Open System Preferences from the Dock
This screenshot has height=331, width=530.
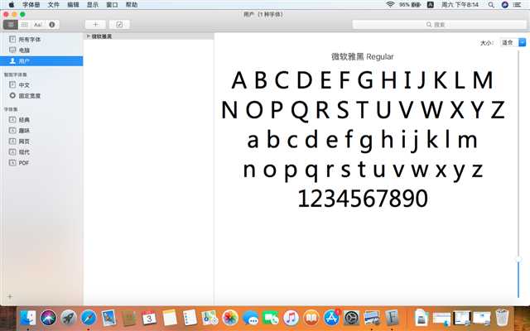point(351,318)
